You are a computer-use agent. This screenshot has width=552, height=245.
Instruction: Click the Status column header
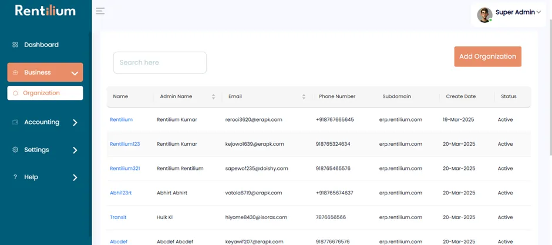click(509, 96)
